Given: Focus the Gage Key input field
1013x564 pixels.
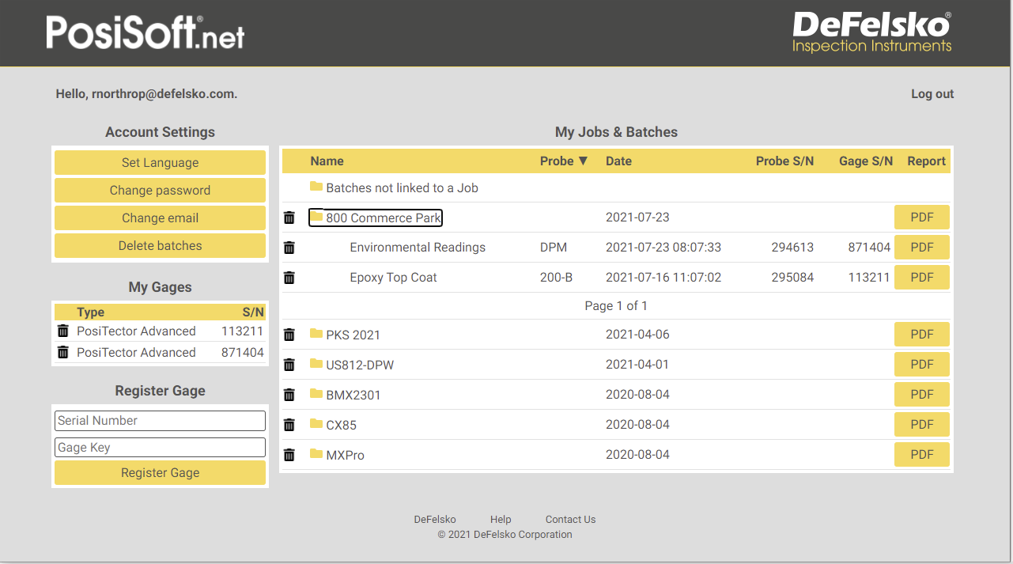Looking at the screenshot, I should click(x=160, y=447).
